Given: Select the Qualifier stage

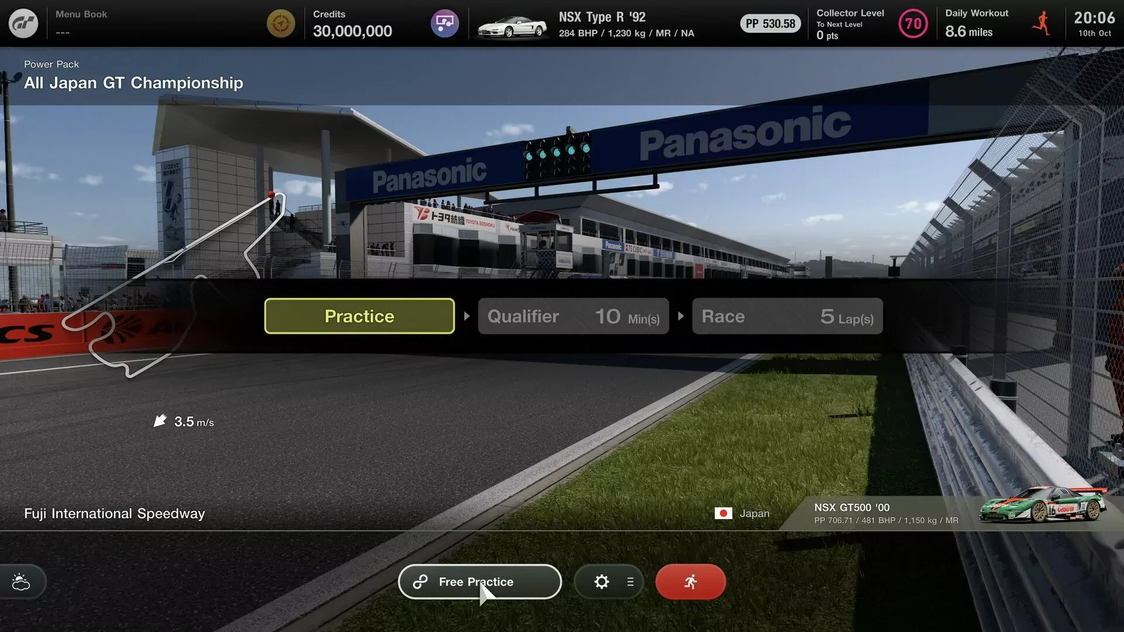Looking at the screenshot, I should [x=523, y=316].
